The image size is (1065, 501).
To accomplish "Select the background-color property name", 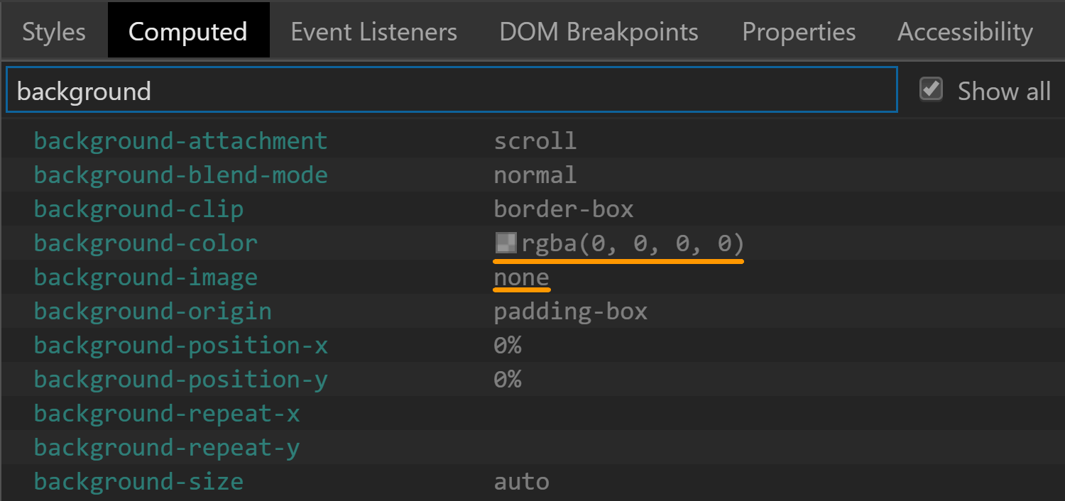I will coord(146,243).
